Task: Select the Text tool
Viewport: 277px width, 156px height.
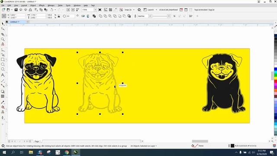Action: pyautogui.click(x=3, y=75)
